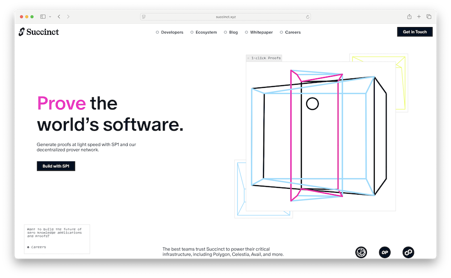
Task: Click the page settings icon in the address bar
Action: click(x=144, y=17)
